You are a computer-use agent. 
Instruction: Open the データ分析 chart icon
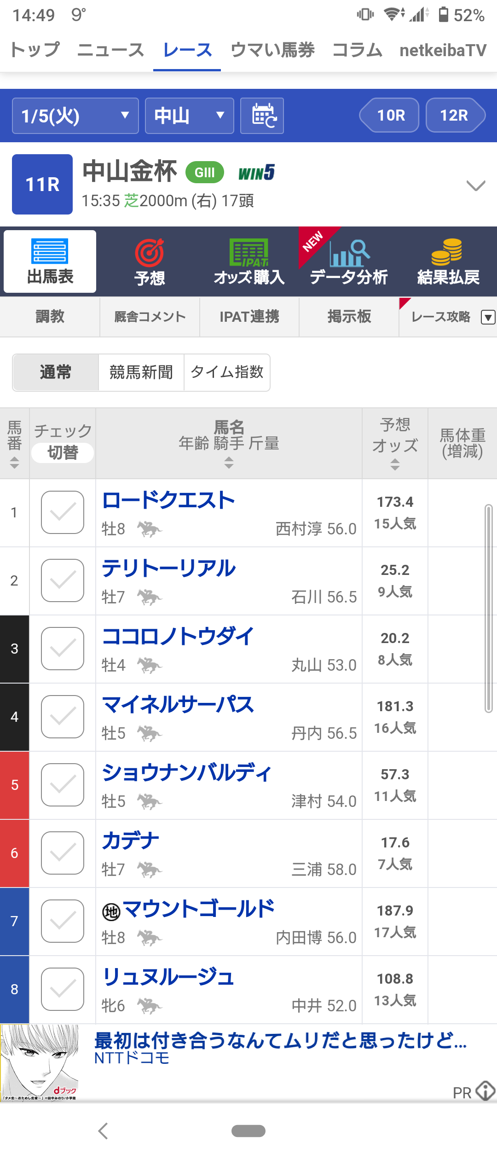coord(349,253)
